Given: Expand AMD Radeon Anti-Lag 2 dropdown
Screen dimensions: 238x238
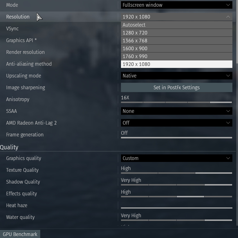Looking at the screenshot, I should click(x=176, y=123).
